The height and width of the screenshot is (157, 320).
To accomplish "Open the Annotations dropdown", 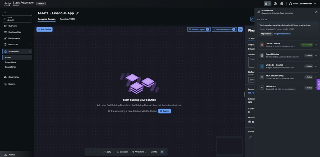I will (x=139, y=152).
